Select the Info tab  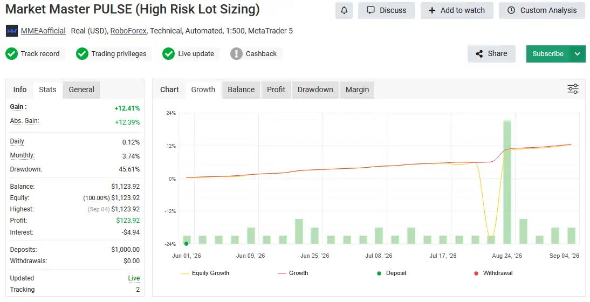[x=19, y=90]
